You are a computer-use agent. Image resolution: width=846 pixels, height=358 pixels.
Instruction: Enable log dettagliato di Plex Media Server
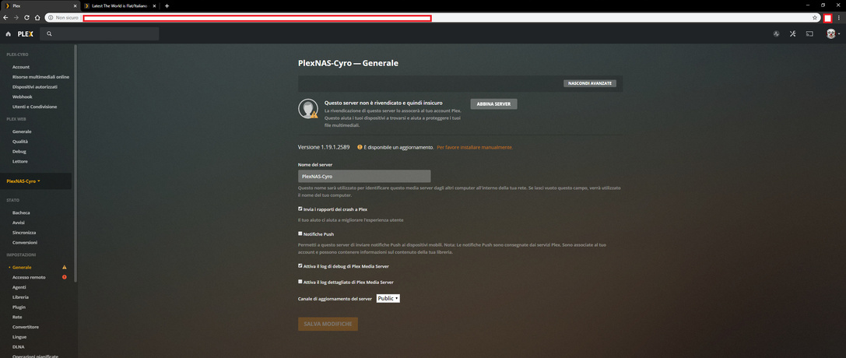tap(300, 282)
